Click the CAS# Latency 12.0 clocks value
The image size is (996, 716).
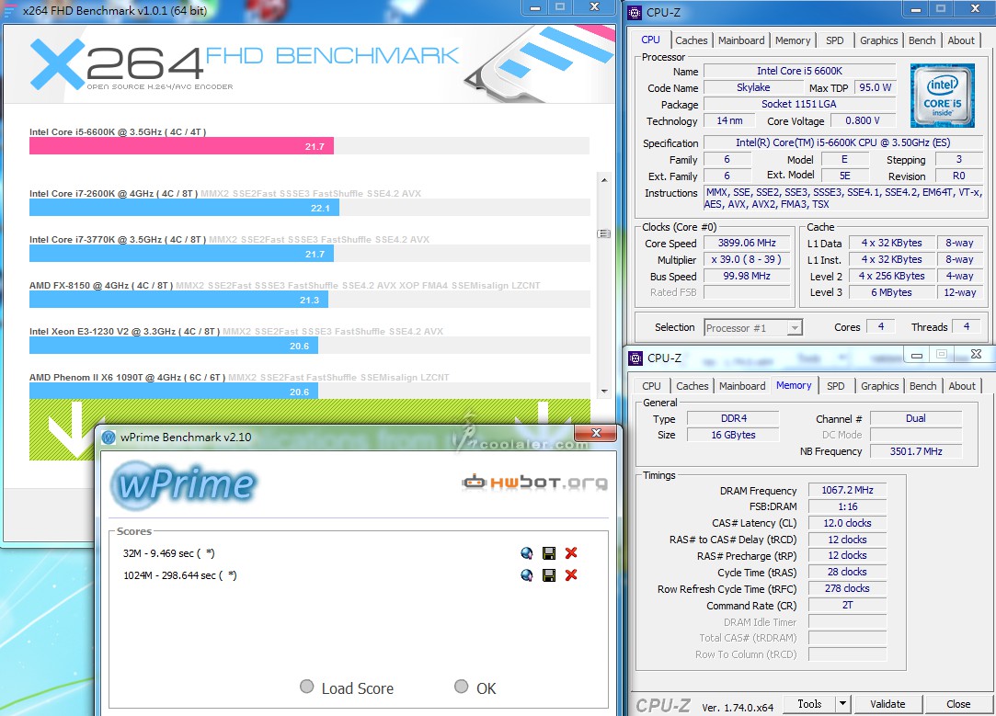point(847,523)
